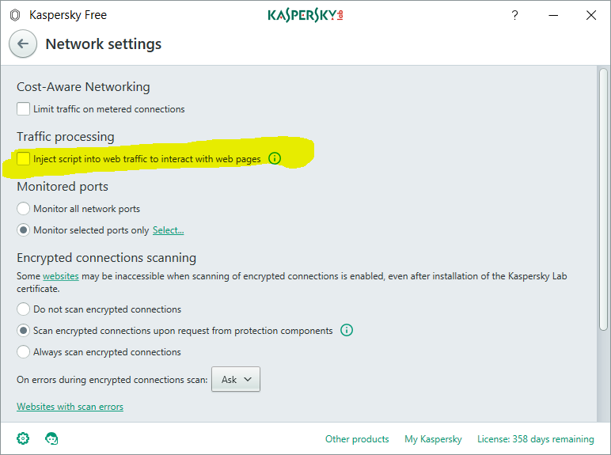The width and height of the screenshot is (611, 455).
Task: Enable Limit traffic on metered connections
Action: tap(24, 109)
